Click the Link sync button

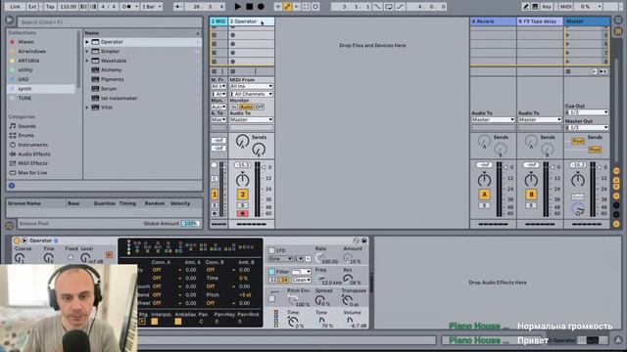pos(15,7)
